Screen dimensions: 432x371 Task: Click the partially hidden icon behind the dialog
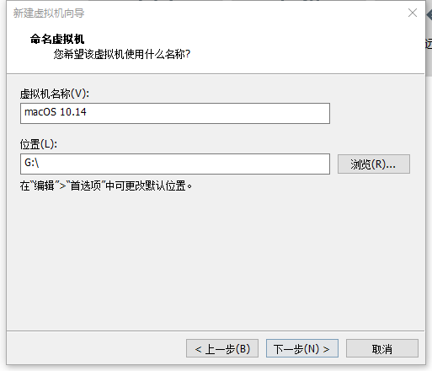coord(429,14)
